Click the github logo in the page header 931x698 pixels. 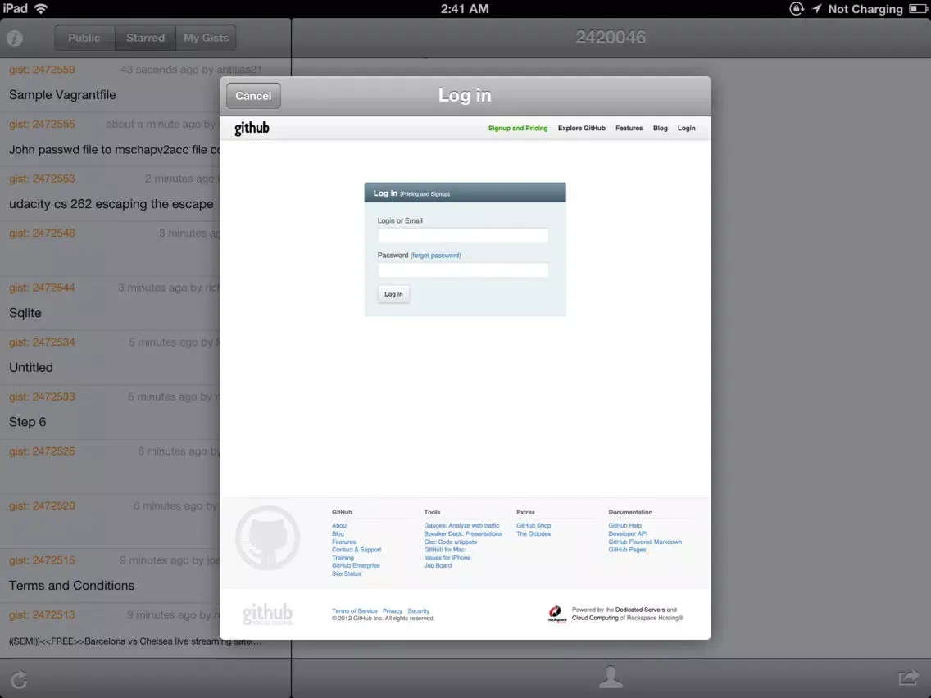point(252,128)
